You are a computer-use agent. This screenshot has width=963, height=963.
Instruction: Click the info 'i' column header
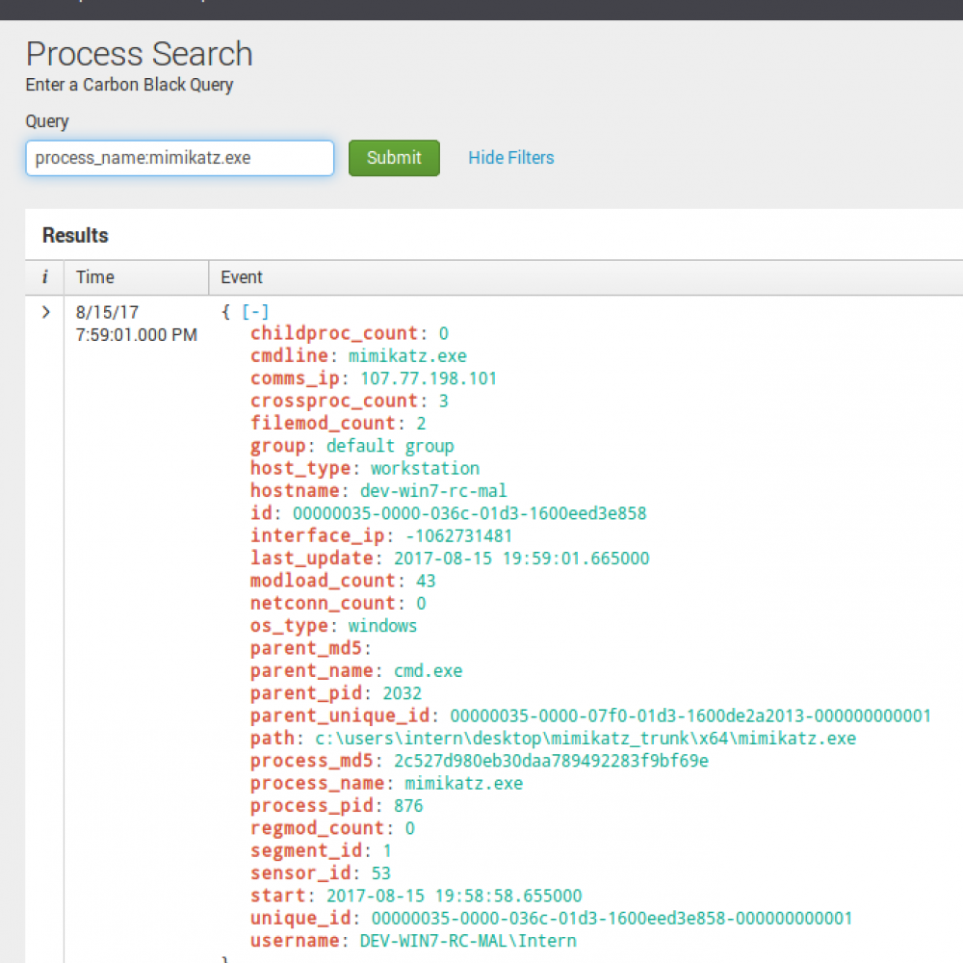coord(44,277)
